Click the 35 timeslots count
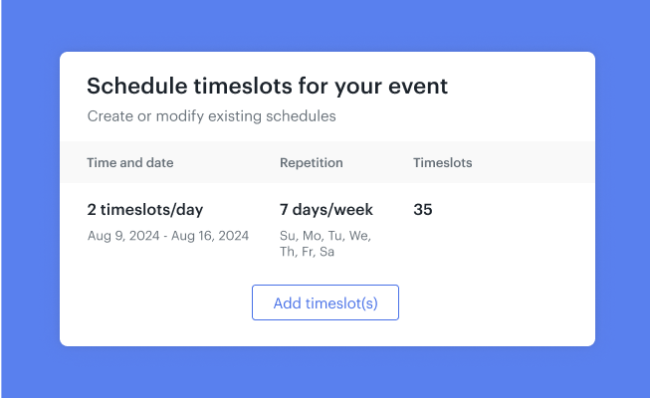The height and width of the screenshot is (398, 650). click(x=423, y=209)
